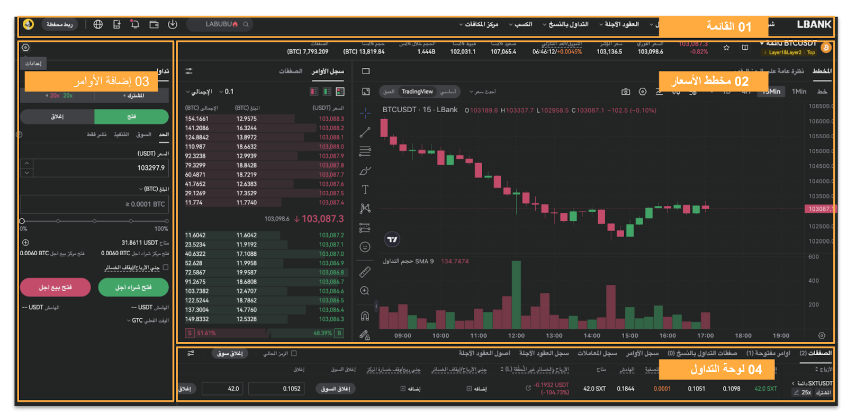Select the forecast position tool
The image size is (847, 412).
tap(365, 228)
